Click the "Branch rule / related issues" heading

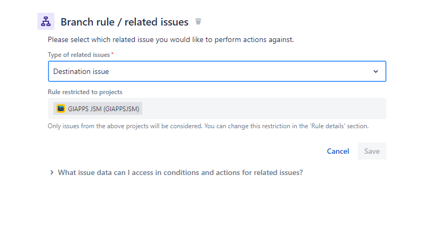pyautogui.click(x=124, y=22)
